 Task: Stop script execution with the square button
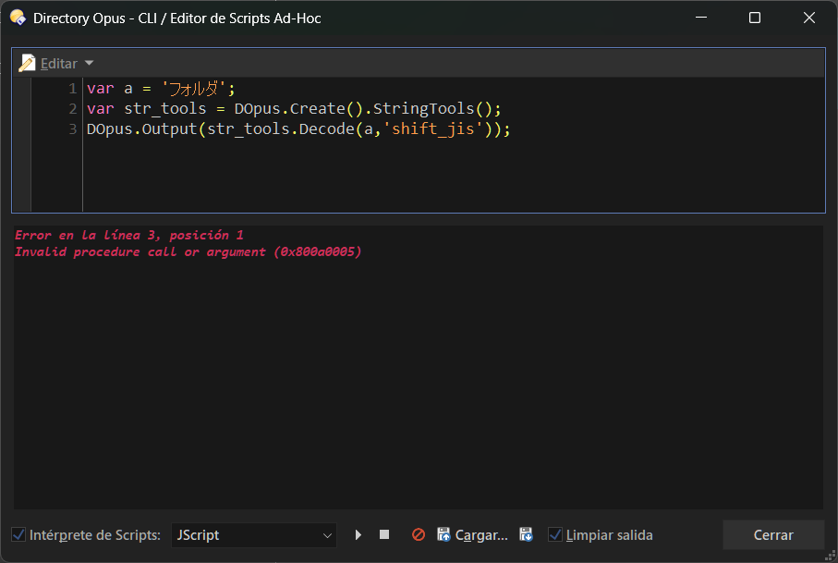[x=384, y=534]
